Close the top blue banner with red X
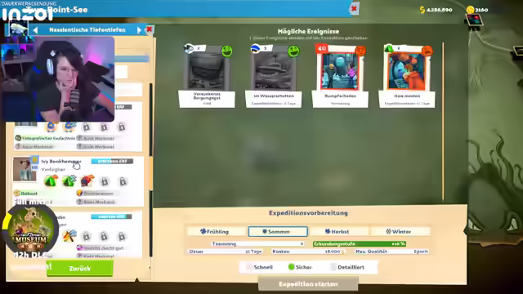The image size is (523, 294). click(x=354, y=8)
